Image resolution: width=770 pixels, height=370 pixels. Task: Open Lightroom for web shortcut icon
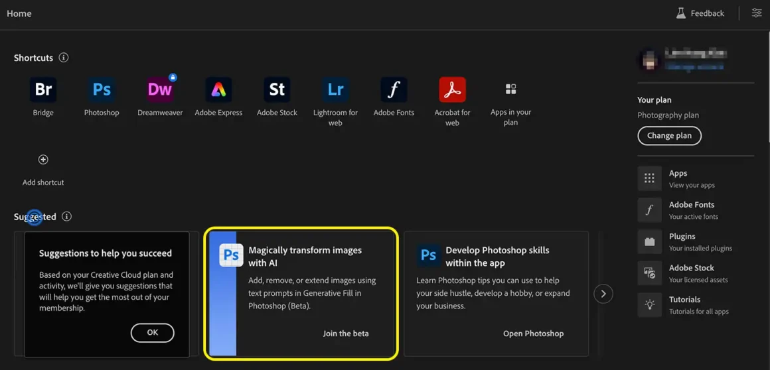click(335, 90)
